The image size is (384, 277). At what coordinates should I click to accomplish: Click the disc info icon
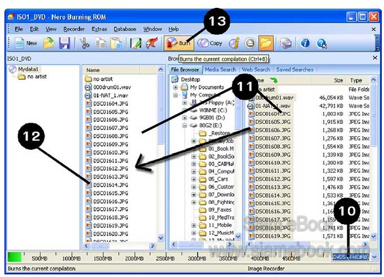(234, 43)
